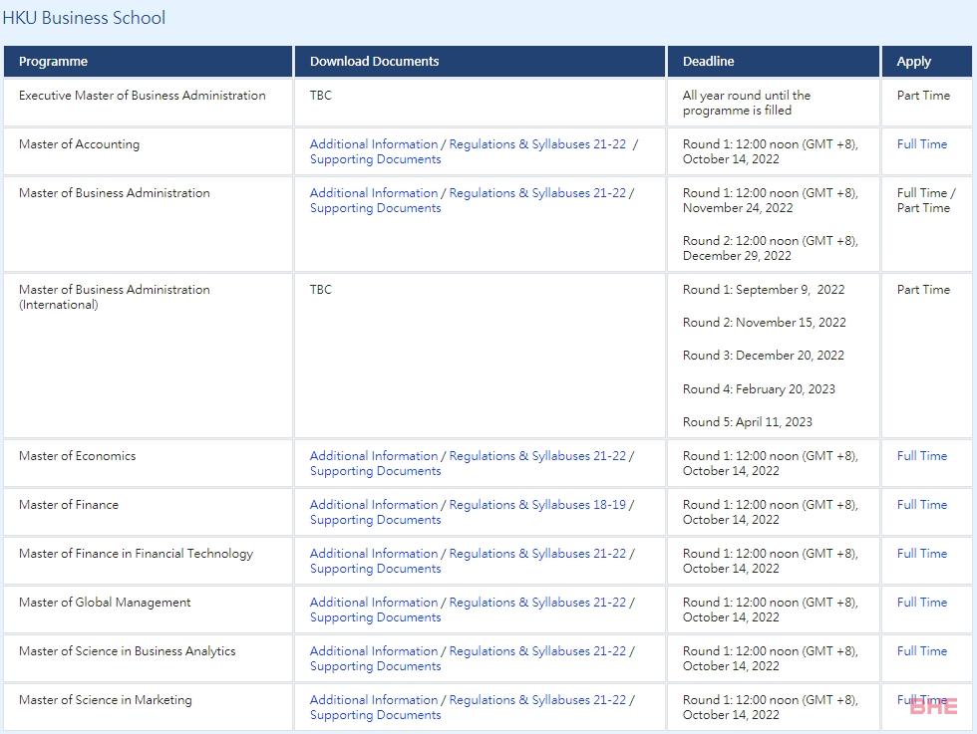This screenshot has width=977, height=734.
Task: Open Regulations & Syllabuses 21-22 for Finance in Financial Technology
Action: tap(537, 554)
